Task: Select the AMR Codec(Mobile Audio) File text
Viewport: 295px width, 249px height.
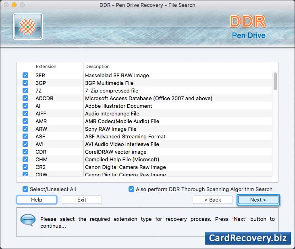Action: click(122, 121)
